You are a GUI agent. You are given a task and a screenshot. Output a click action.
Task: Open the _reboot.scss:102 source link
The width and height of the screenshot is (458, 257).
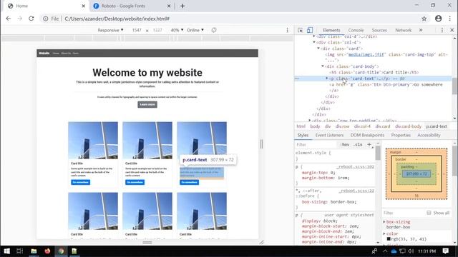355,166
